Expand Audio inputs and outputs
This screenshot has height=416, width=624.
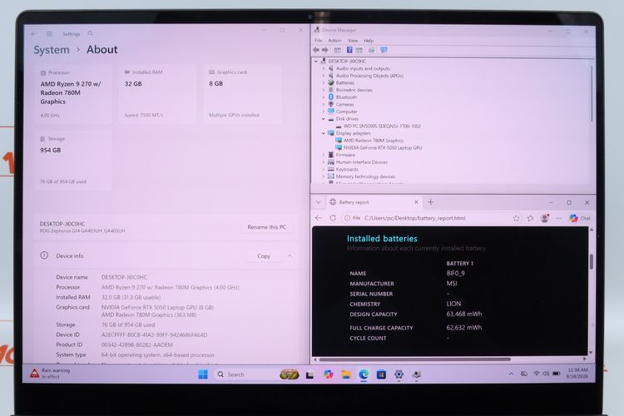(324, 68)
